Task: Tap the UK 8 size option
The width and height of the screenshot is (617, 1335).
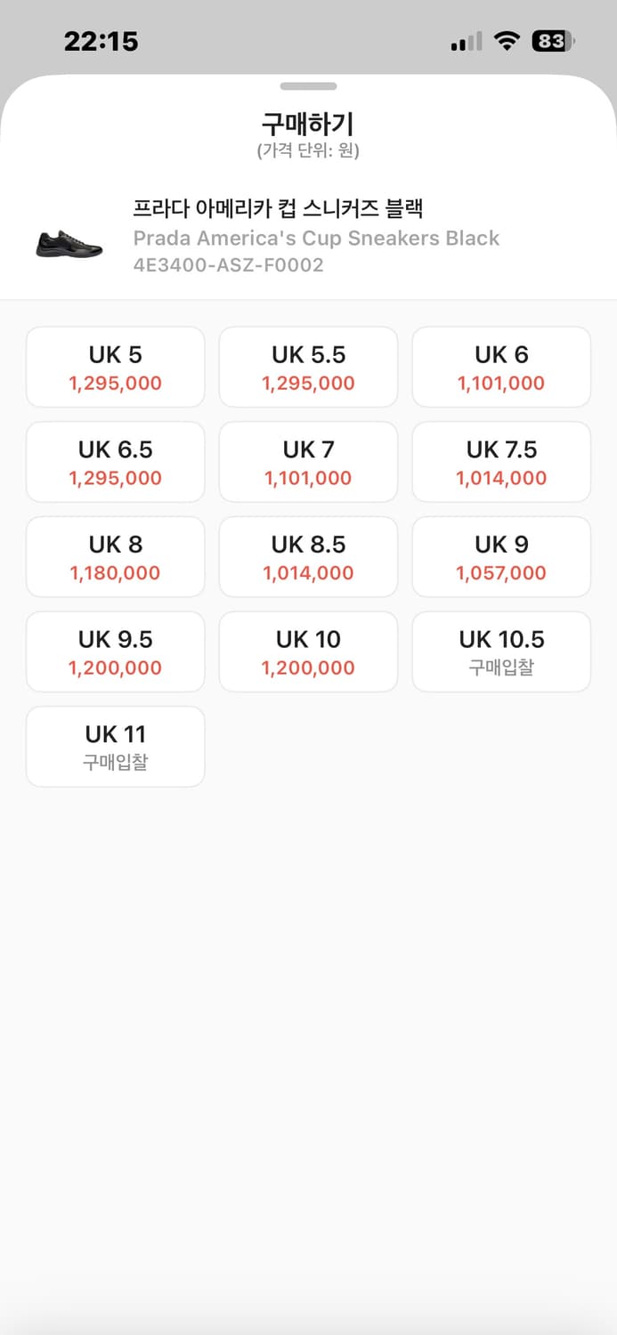Action: pyautogui.click(x=116, y=557)
